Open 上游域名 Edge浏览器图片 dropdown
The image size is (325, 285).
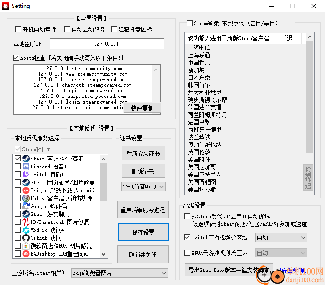coord(120,273)
